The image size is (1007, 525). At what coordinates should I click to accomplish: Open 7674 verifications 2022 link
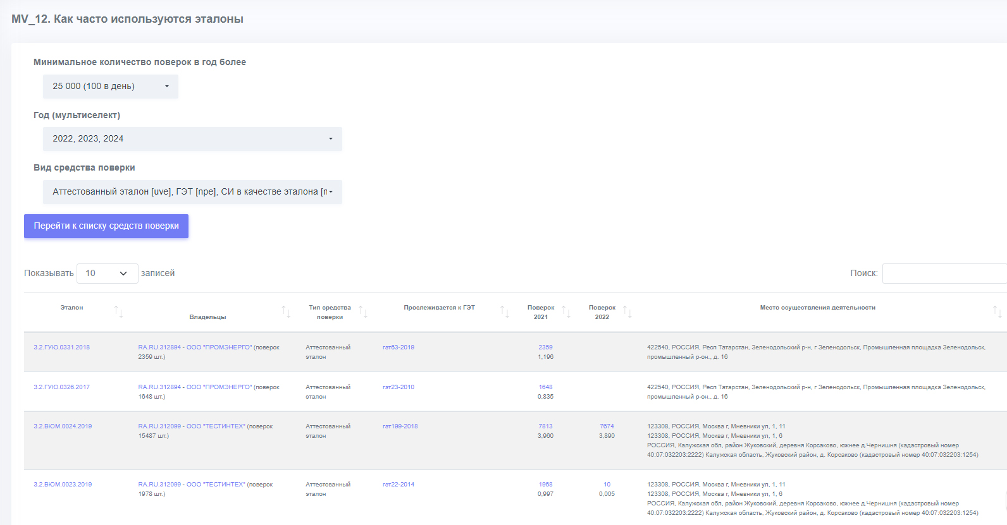607,426
